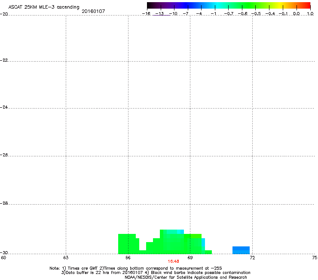Click the -28 latitude axis label

[4, 203]
